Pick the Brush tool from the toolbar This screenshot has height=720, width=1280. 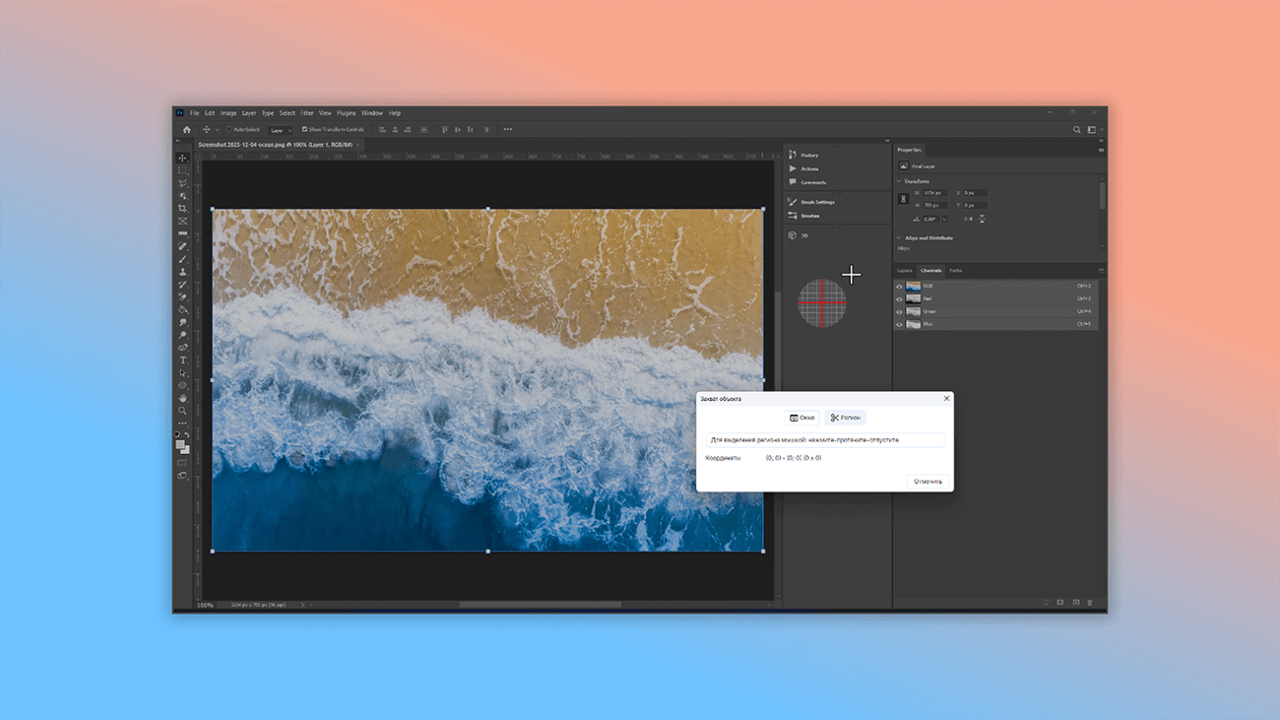[x=182, y=259]
